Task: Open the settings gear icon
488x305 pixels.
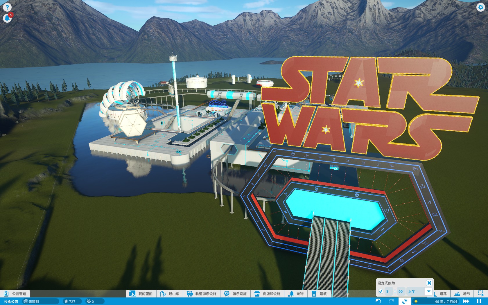Action: click(481, 7)
